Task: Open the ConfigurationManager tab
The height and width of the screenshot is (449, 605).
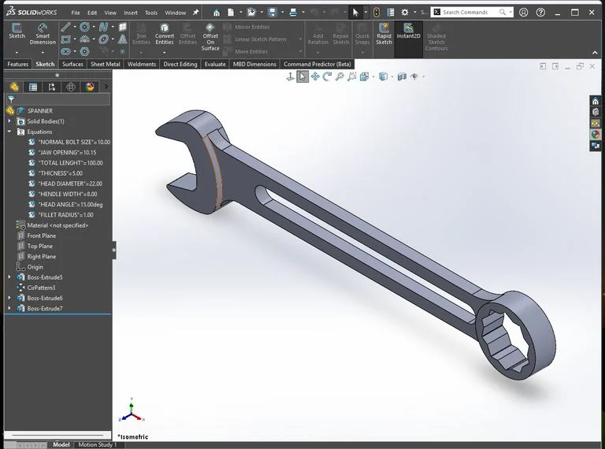Action: [52, 87]
